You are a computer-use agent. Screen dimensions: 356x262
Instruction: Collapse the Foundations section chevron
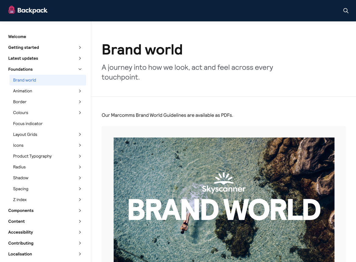tap(80, 69)
